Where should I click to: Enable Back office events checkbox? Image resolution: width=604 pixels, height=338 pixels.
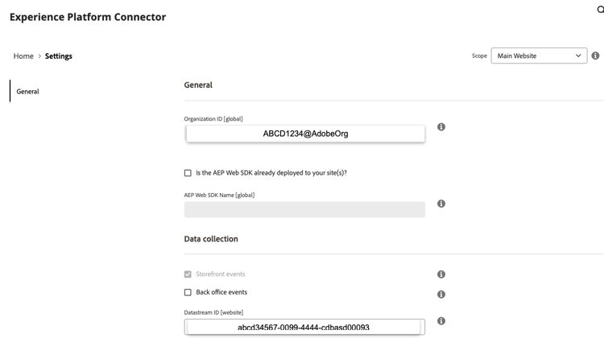pos(188,292)
